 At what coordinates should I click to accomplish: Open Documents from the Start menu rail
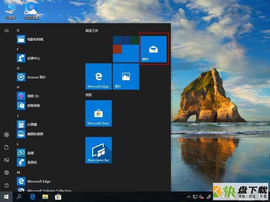pyautogui.click(x=6, y=147)
